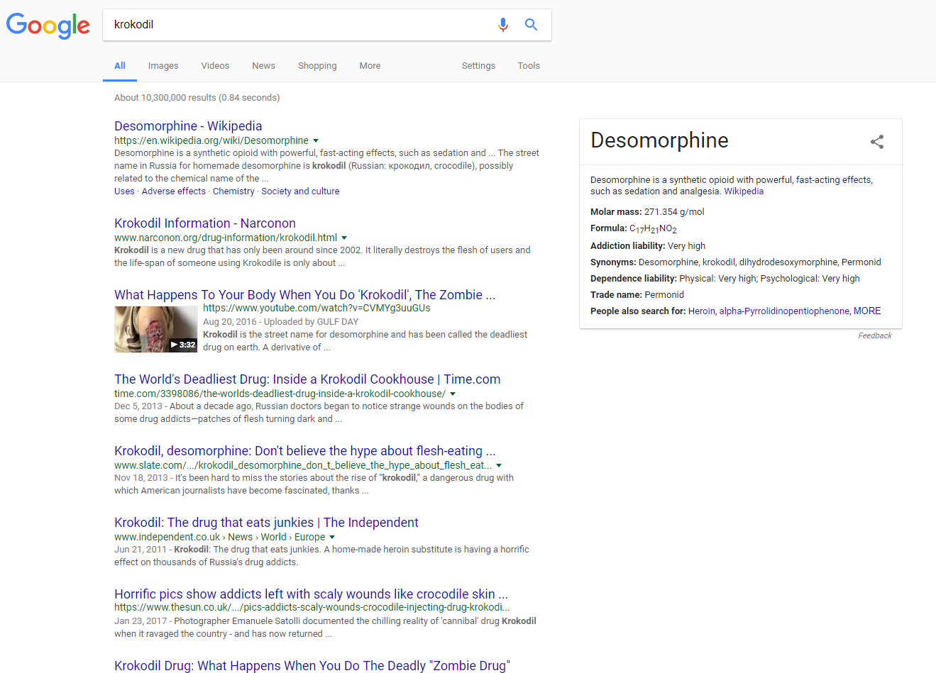Viewport: 936px width, 673px height.
Task: Send Feedback on the knowledge panel
Action: click(x=875, y=336)
